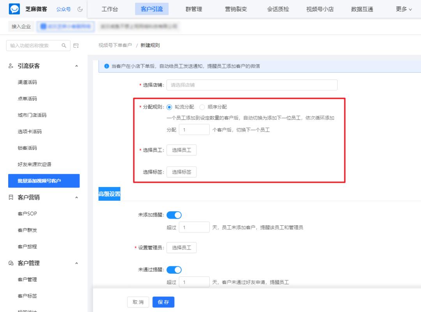The width and height of the screenshot is (421, 312).
Task: Switch to the 群管理 tab
Action: pyautogui.click(x=194, y=9)
